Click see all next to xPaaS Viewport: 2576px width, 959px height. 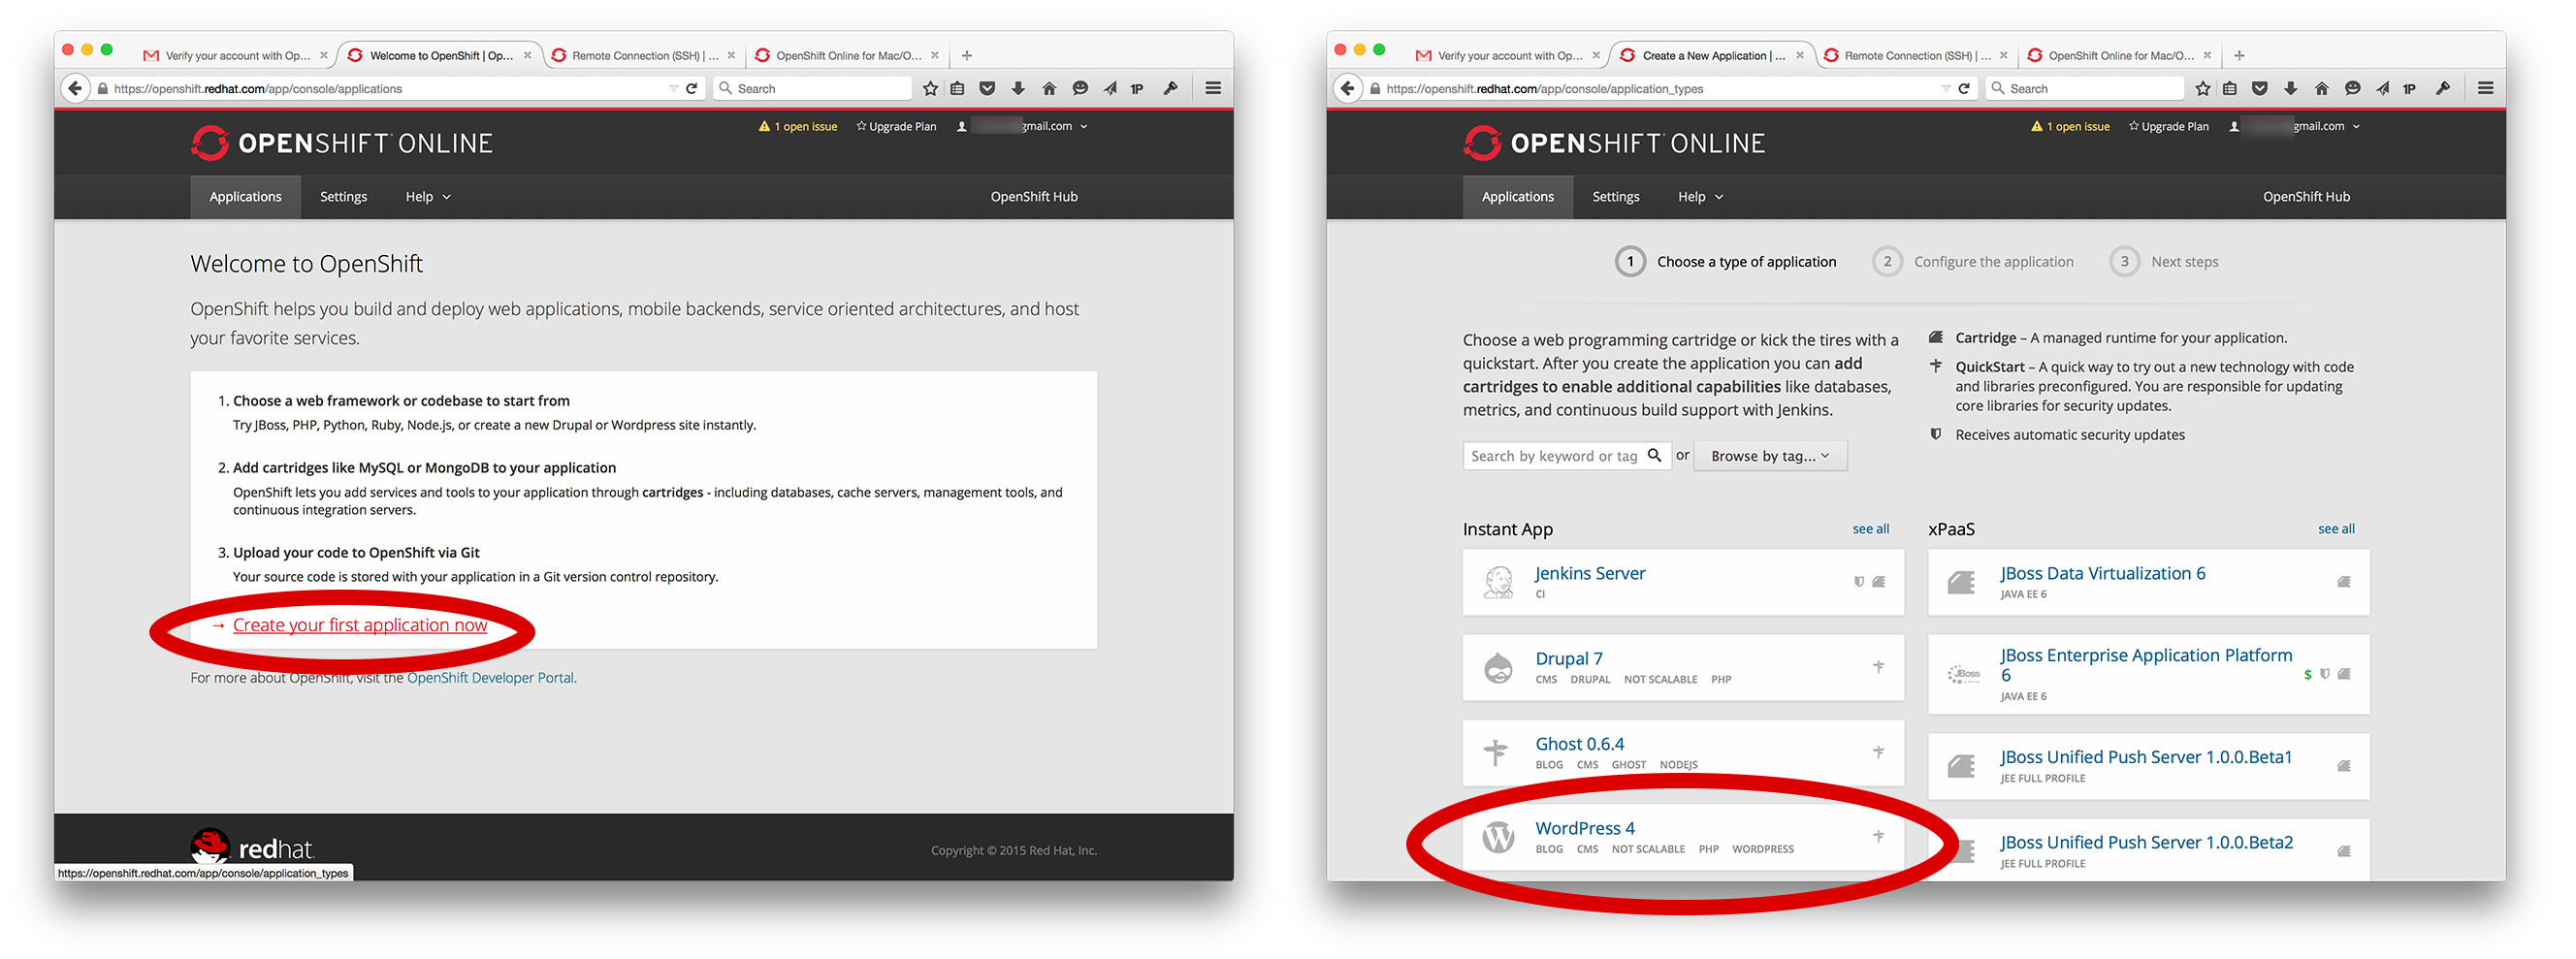click(2336, 529)
